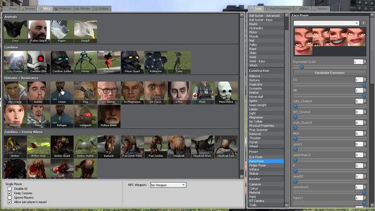
Task: Spawn Barney NPC
Action: (x=39, y=93)
